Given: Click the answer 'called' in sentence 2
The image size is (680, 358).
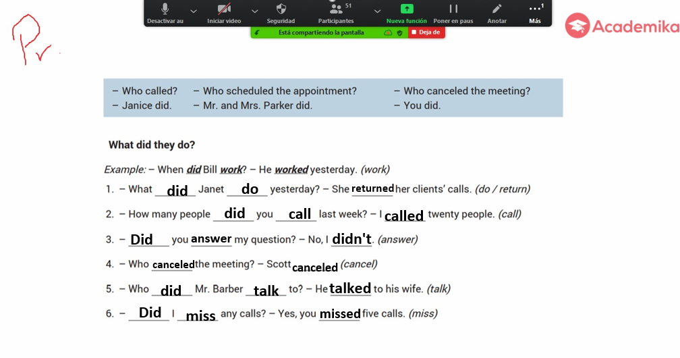Looking at the screenshot, I should pyautogui.click(x=403, y=215).
